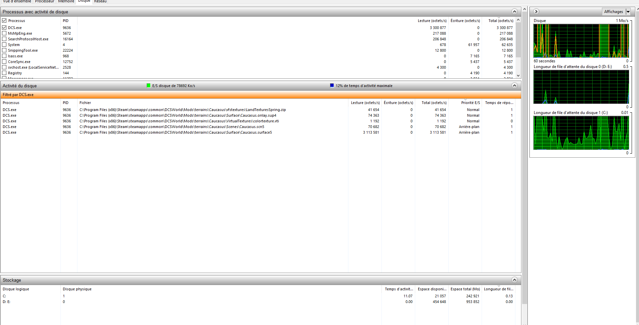Switch to the Réseau tab
This screenshot has width=639, height=325.
pyautogui.click(x=100, y=1)
